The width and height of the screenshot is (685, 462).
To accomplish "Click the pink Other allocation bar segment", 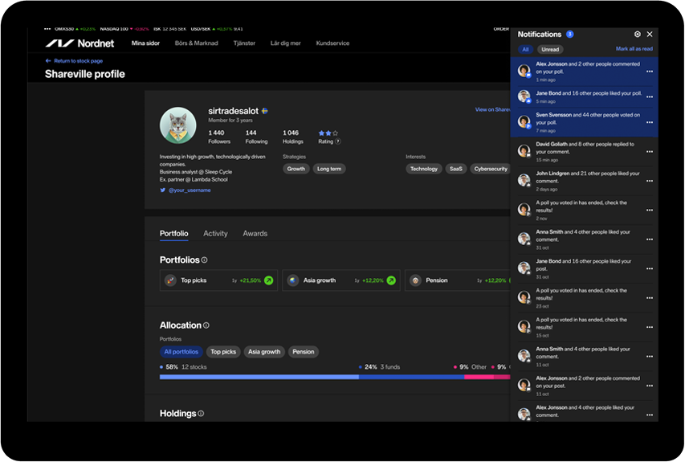I will [479, 377].
